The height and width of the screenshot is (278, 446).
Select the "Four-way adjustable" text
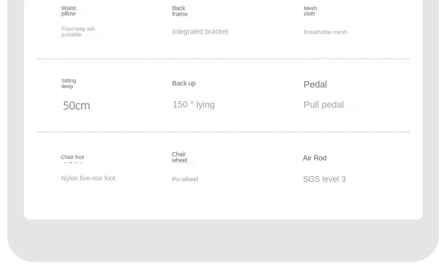(78, 32)
